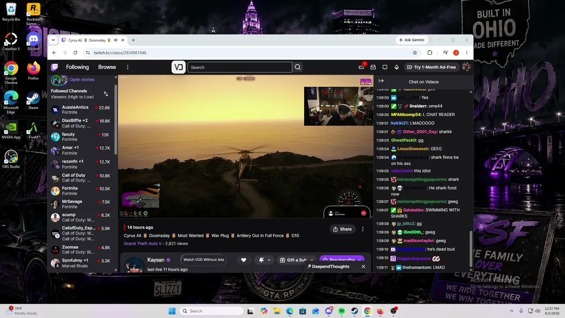Click the Windows taskbar search box

[x=211, y=311]
